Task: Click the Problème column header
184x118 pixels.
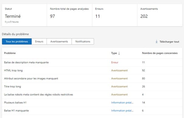Action: point(10,53)
